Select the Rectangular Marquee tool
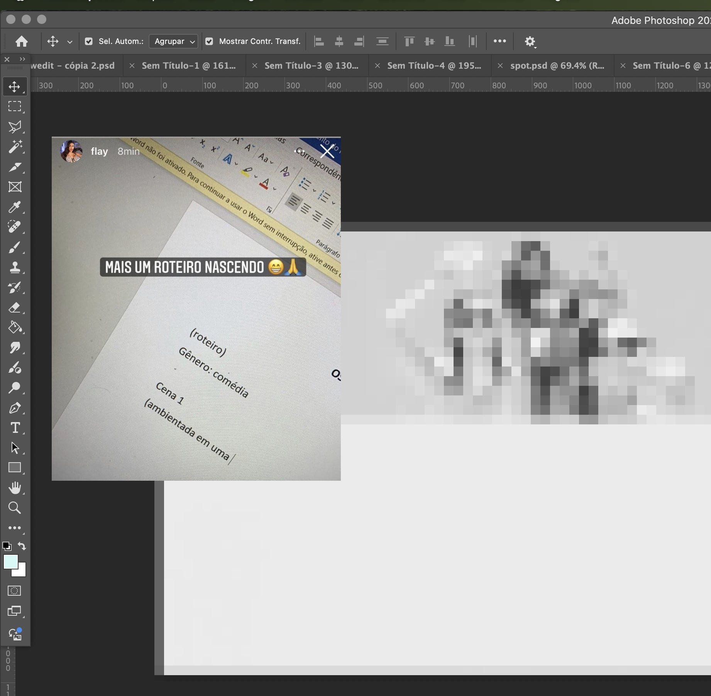The image size is (711, 696). [x=15, y=106]
